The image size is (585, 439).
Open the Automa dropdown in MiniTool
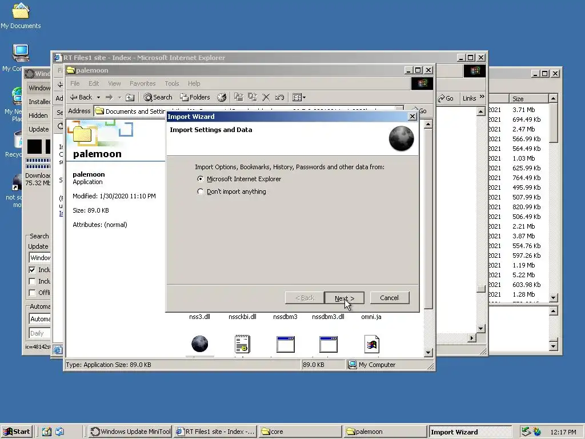[39, 319]
